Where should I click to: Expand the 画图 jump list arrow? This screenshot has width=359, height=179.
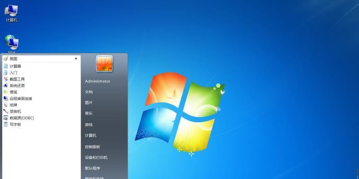[x=76, y=59]
